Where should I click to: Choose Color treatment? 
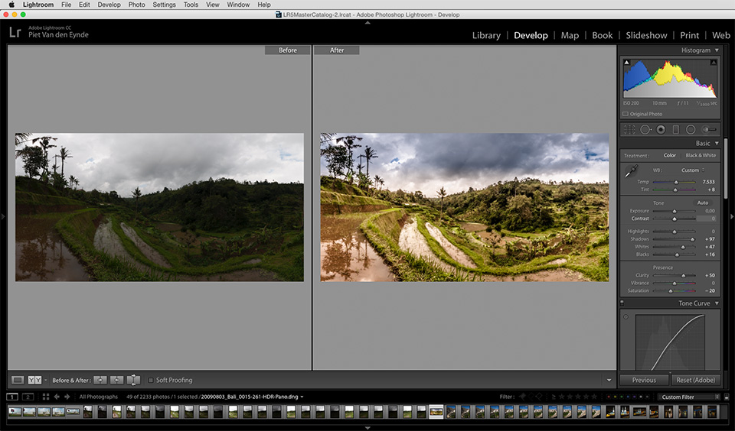click(x=670, y=155)
